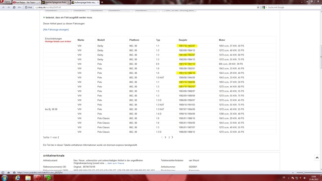Screen dimensions: 322x181
Task: Show hidden tray icons arrow
Action: 289,178
